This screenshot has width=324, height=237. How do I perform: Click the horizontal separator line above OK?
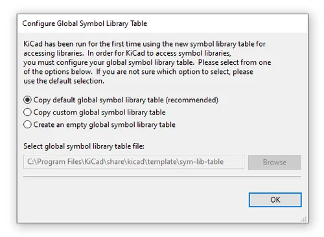162,177
